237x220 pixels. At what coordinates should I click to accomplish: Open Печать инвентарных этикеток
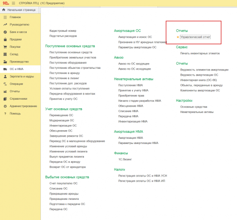200,53
